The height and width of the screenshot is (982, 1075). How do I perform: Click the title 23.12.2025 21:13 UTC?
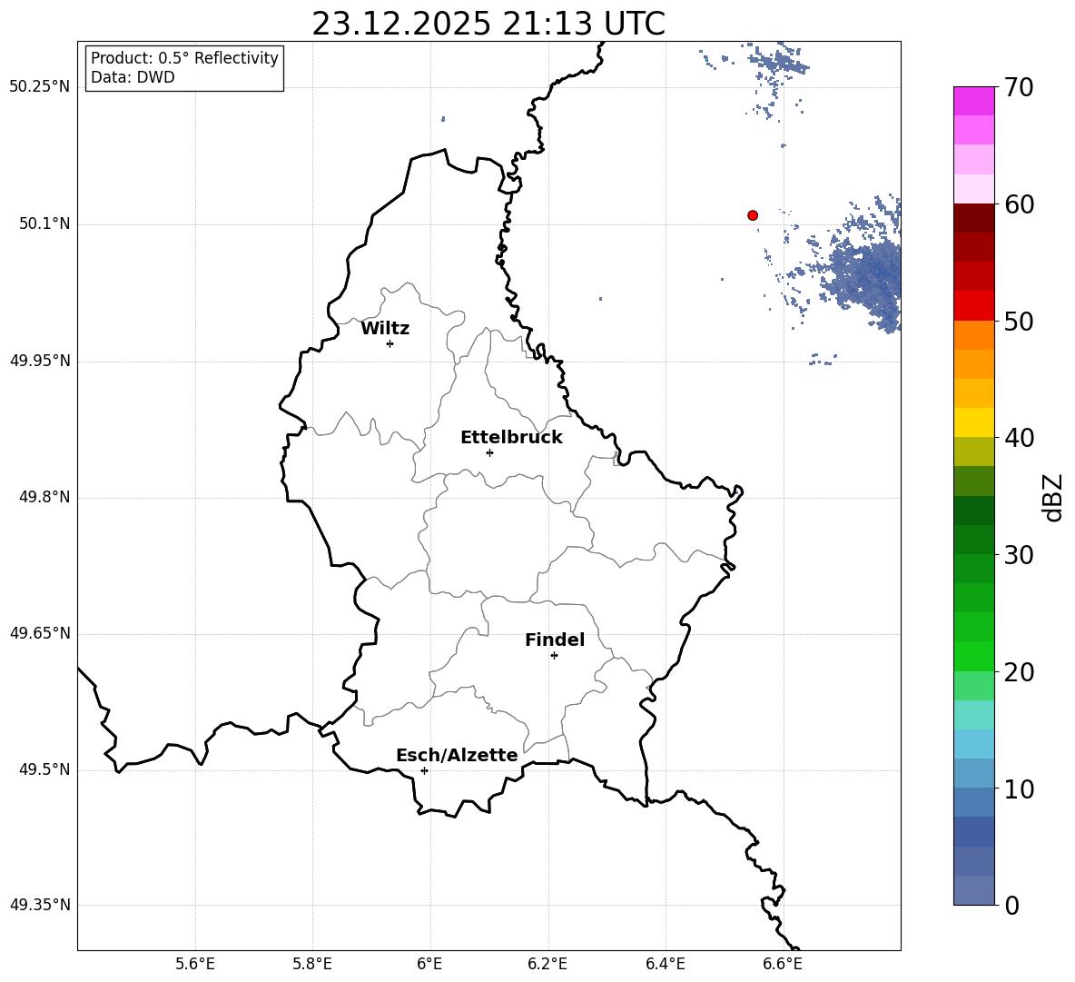pos(488,24)
